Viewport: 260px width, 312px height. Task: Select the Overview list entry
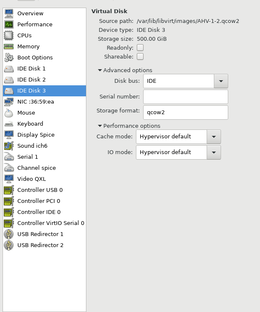pos(44,13)
